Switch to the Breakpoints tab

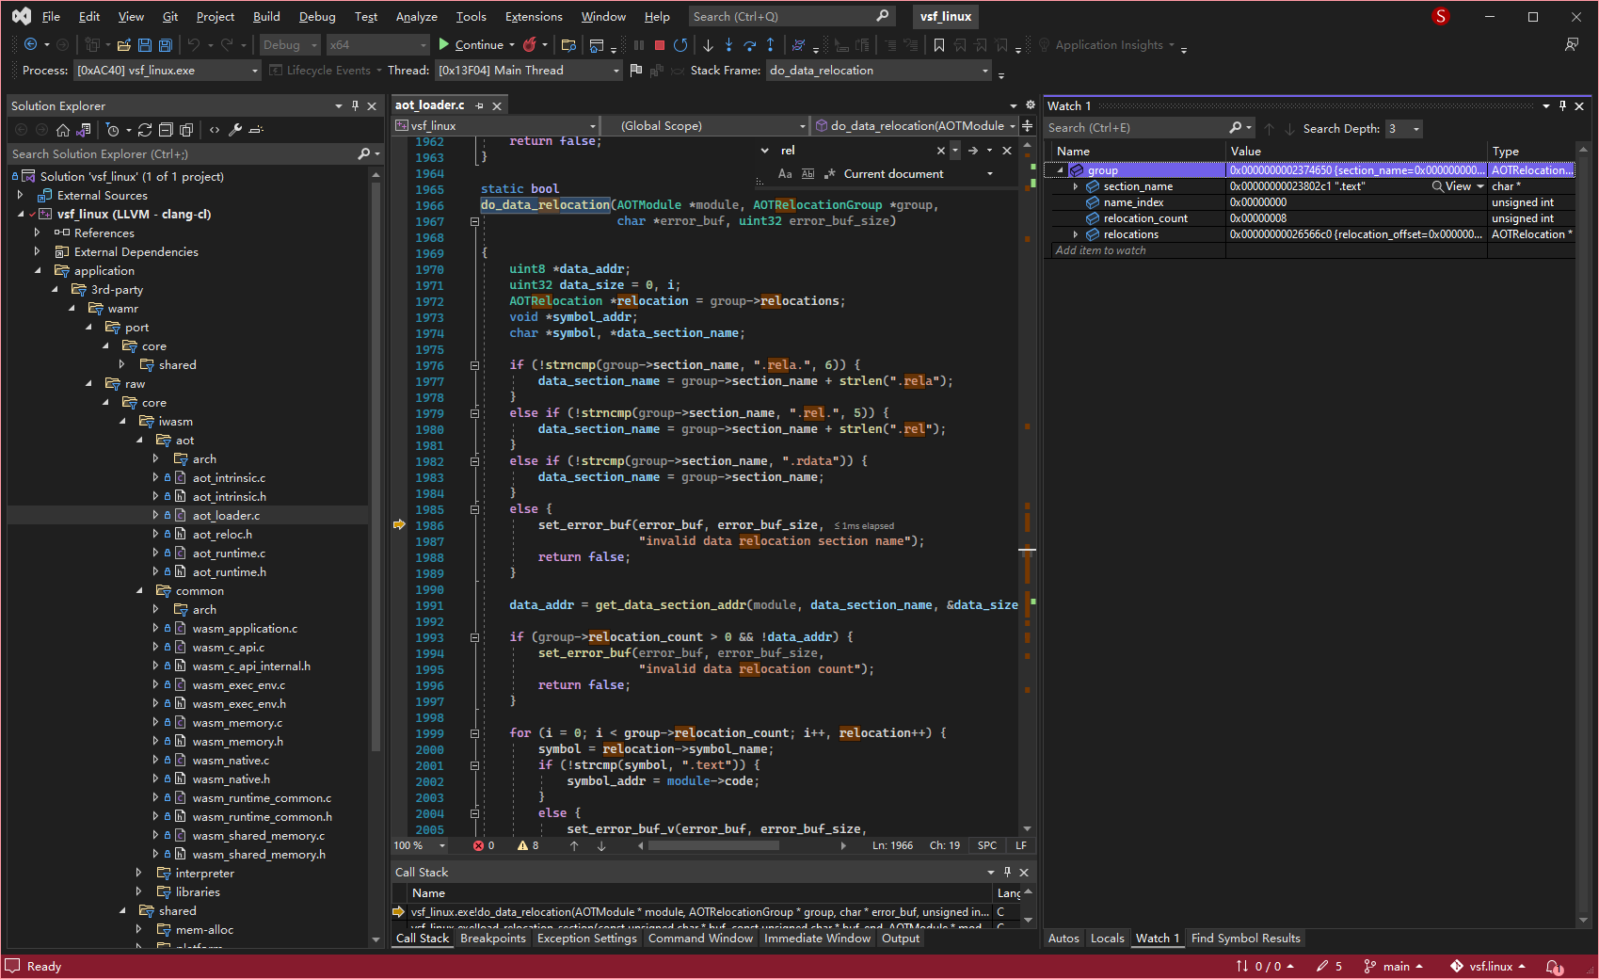[493, 939]
